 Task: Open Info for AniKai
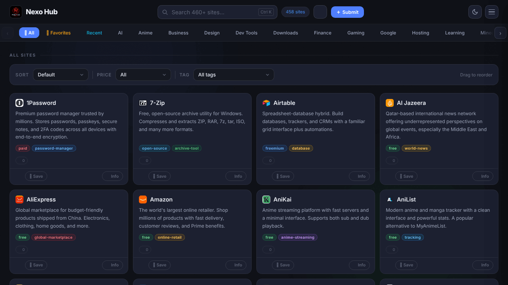click(x=360, y=265)
